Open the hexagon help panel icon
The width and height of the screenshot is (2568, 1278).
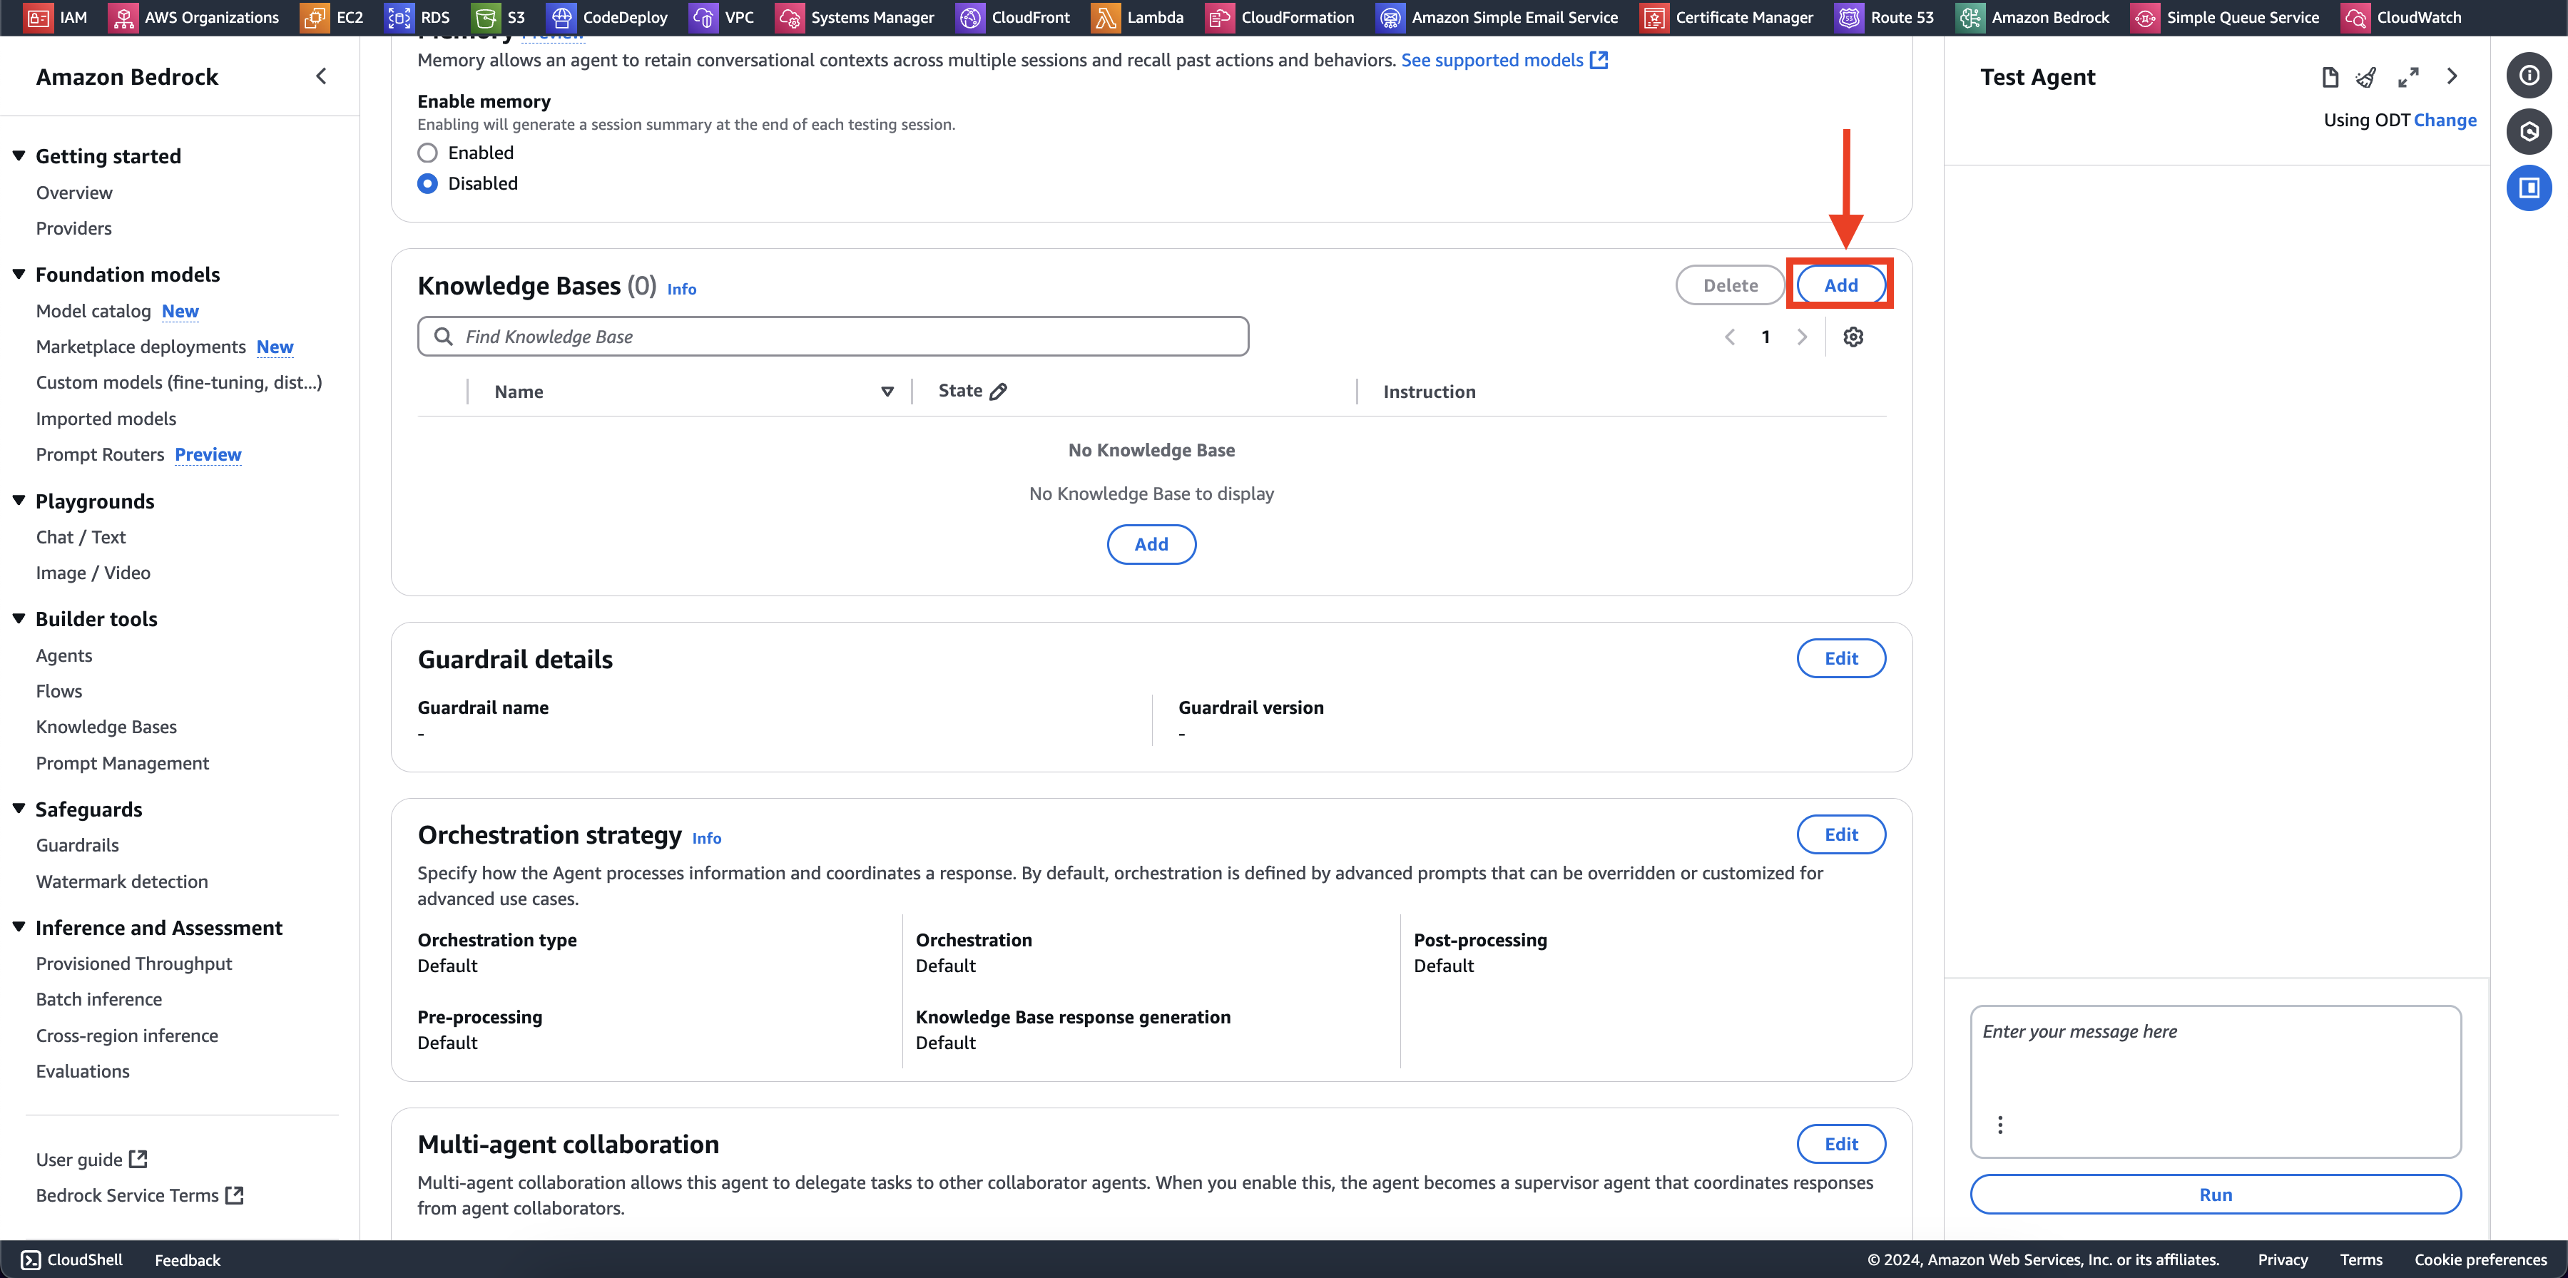click(2529, 132)
